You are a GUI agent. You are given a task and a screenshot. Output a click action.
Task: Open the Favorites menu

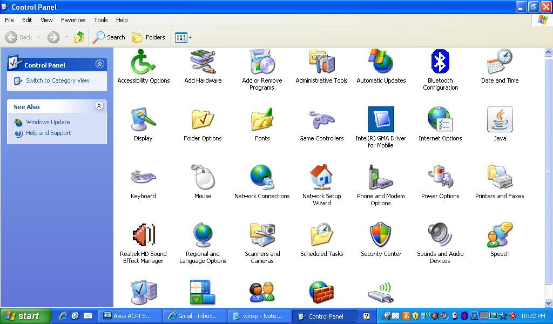(x=73, y=20)
